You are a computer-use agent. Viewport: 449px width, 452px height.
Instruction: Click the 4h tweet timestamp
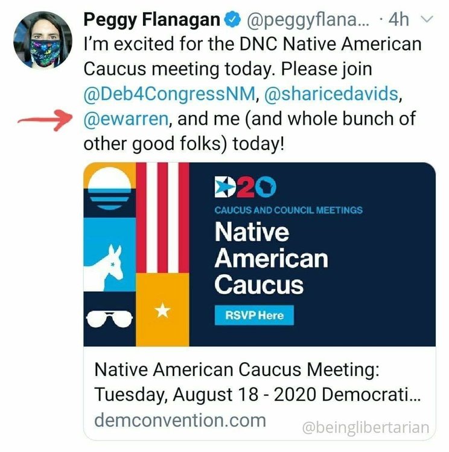[x=398, y=20]
